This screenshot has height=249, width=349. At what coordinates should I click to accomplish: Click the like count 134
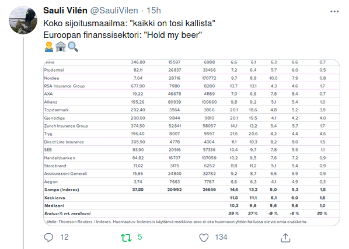click(x=221, y=237)
